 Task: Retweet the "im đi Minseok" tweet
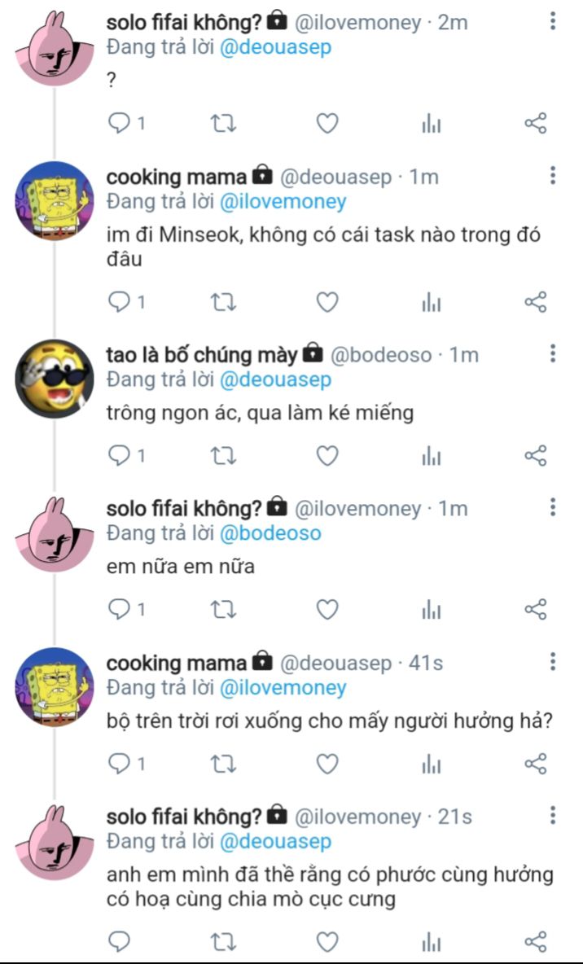click(223, 303)
